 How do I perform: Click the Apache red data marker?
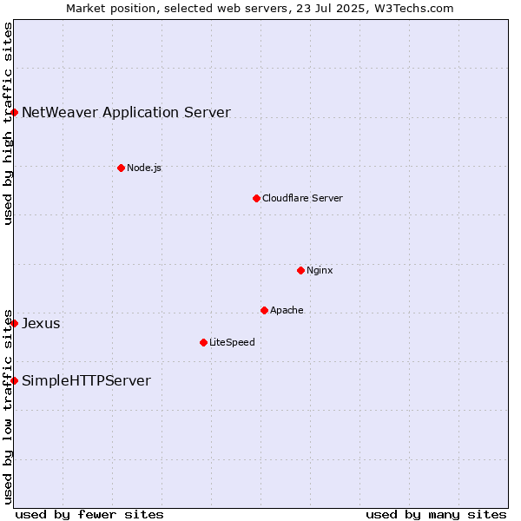point(264,310)
